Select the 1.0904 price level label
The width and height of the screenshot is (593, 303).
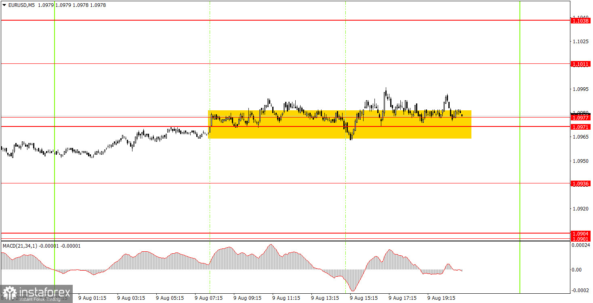point(581,234)
